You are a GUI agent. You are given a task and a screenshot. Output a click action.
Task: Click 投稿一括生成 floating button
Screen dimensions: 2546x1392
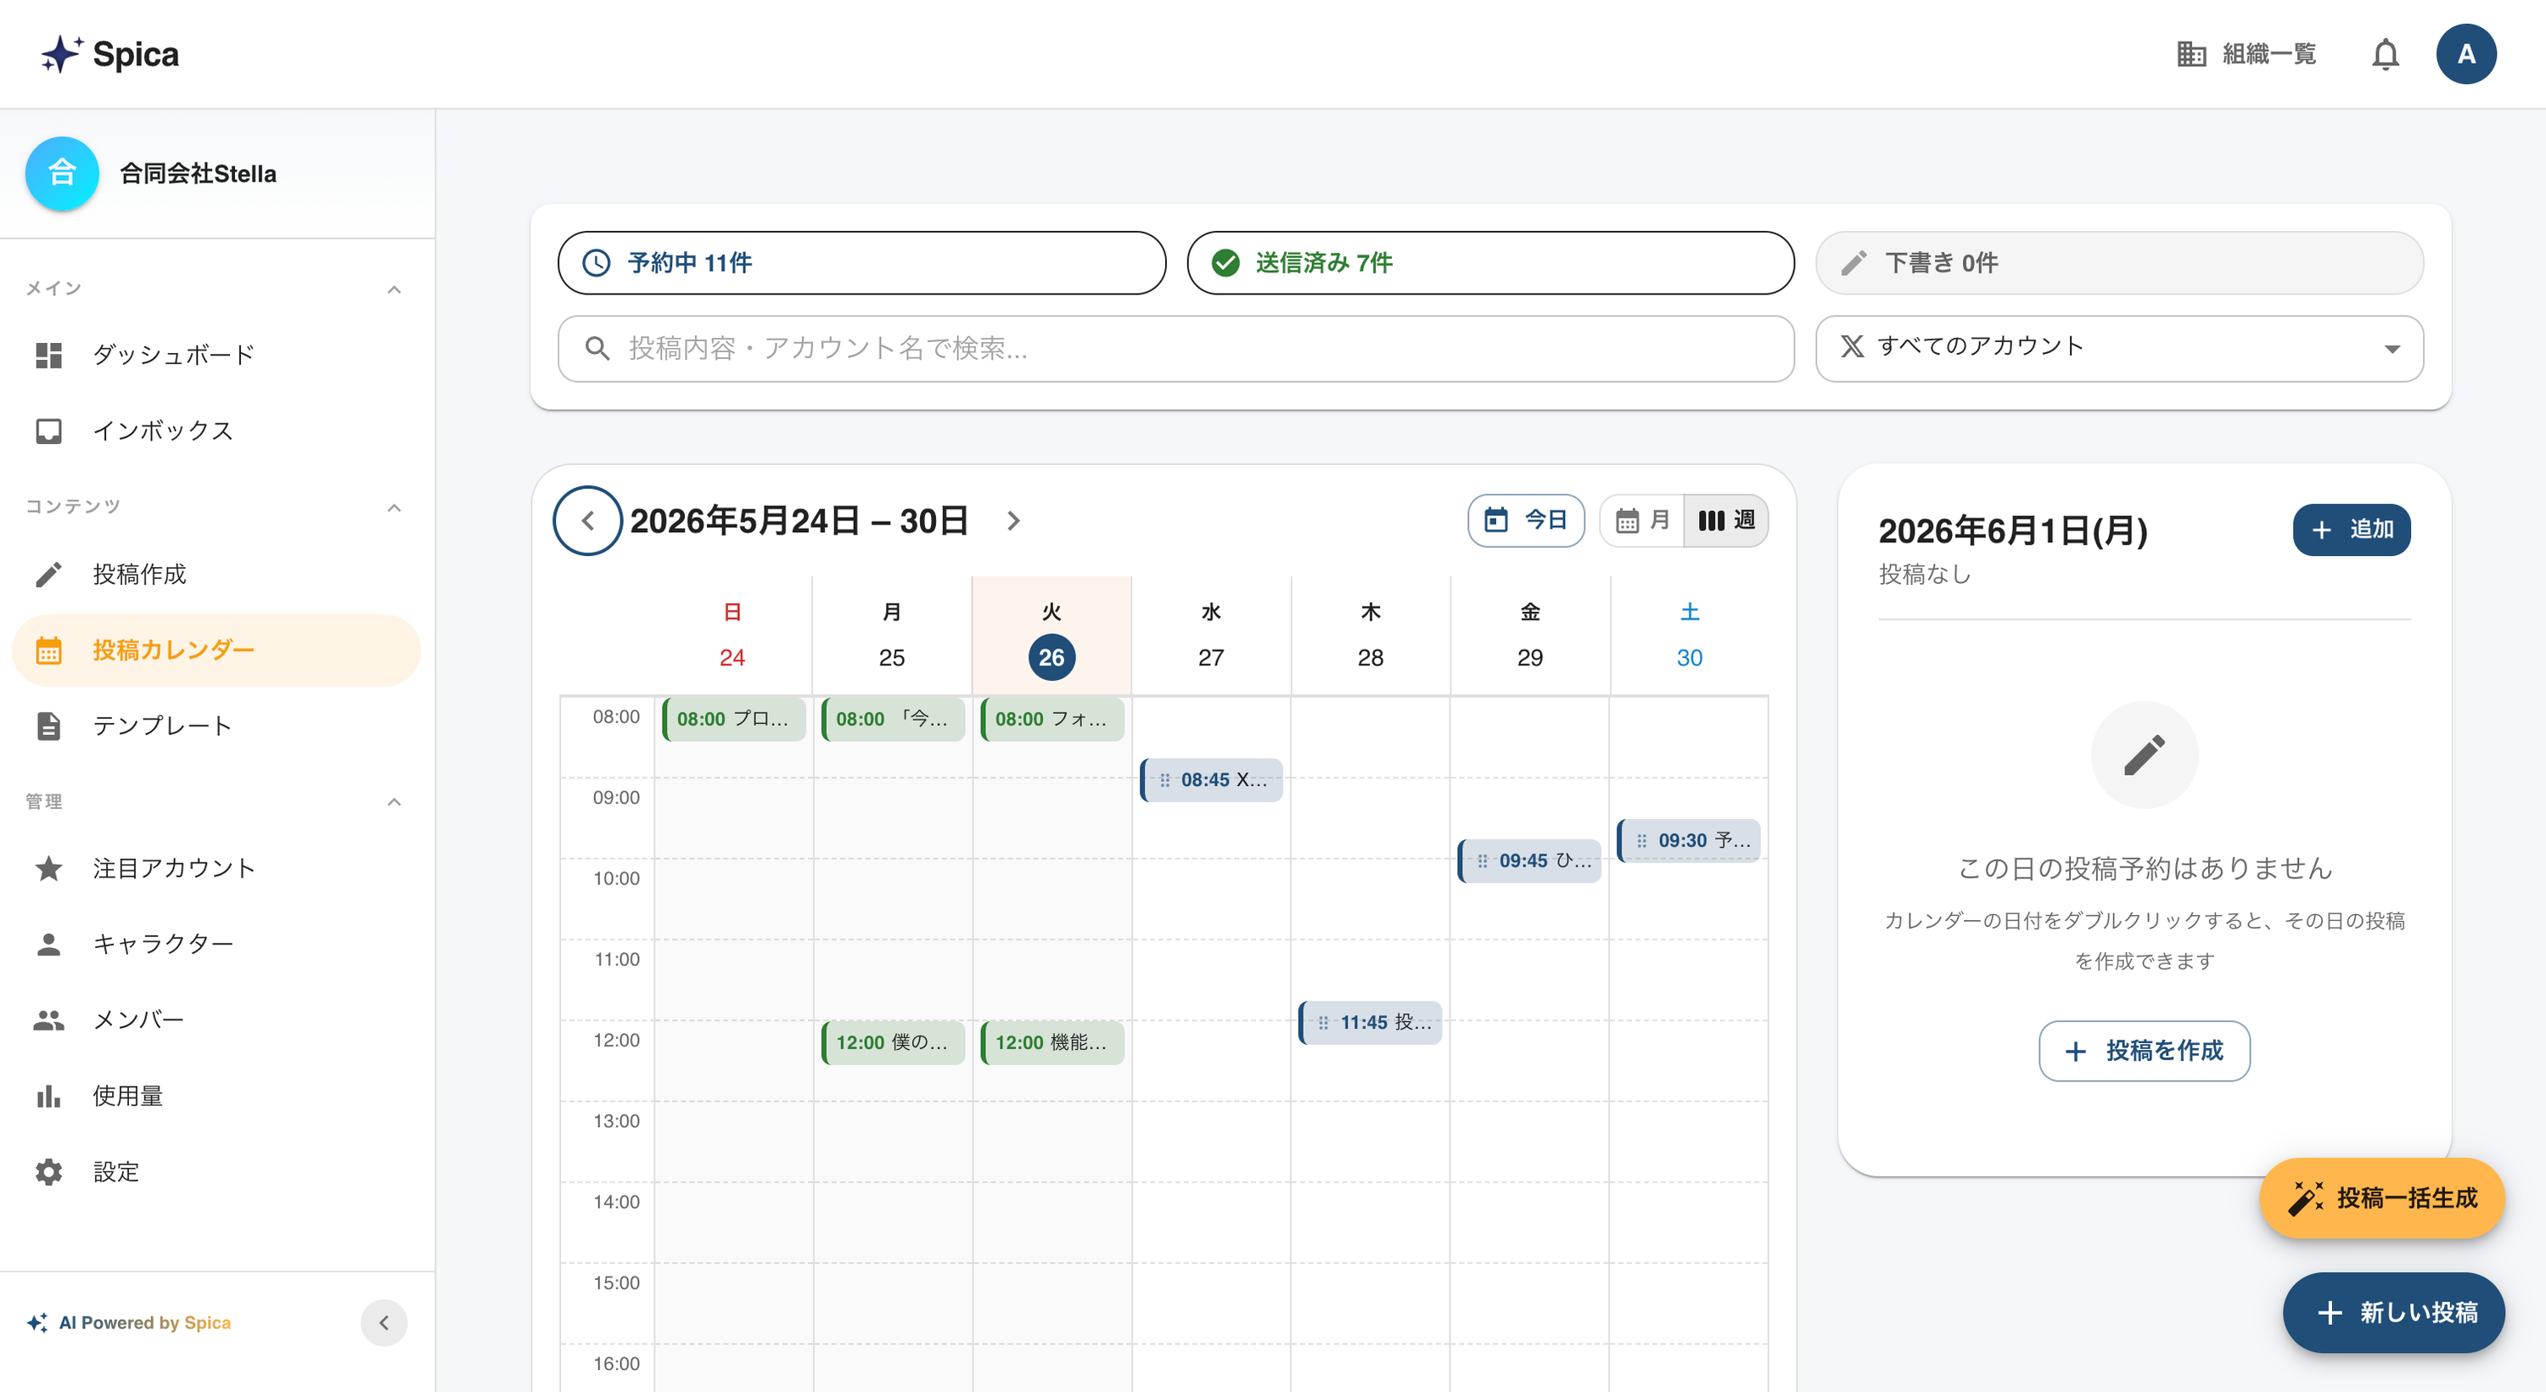coord(2382,1198)
